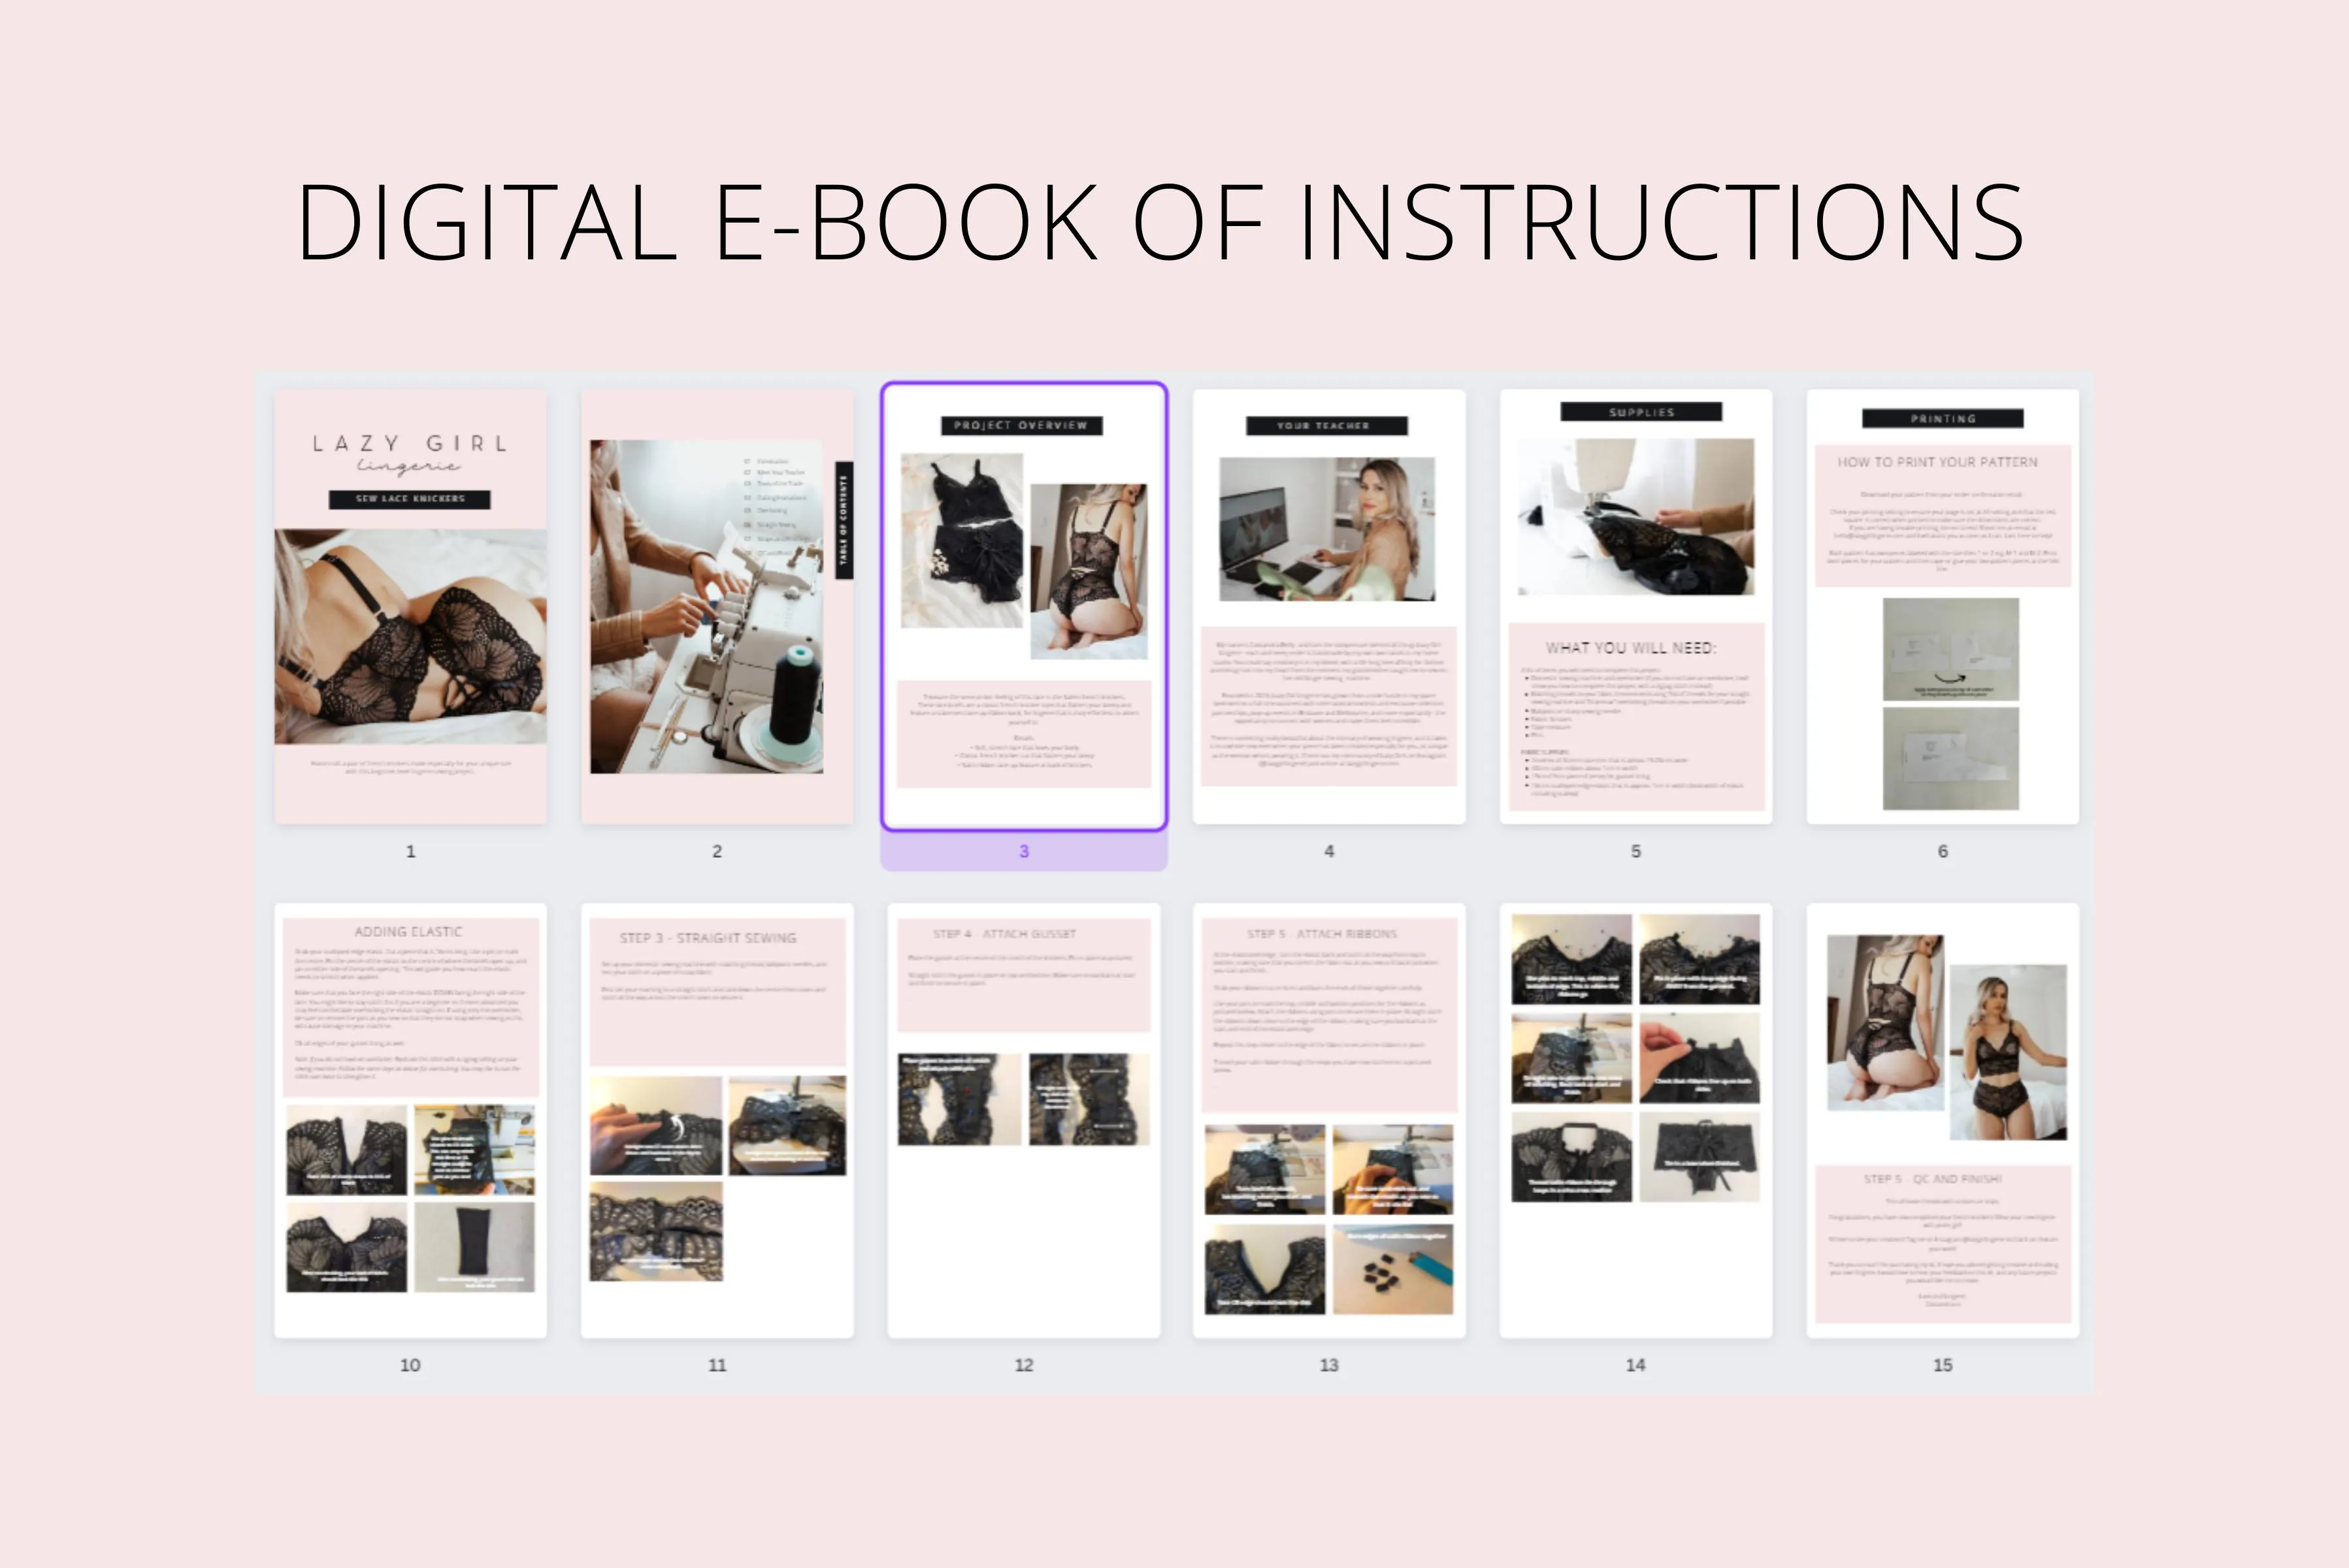The image size is (2349, 1568).
Task: Click page number 6 label
Action: (x=1943, y=851)
